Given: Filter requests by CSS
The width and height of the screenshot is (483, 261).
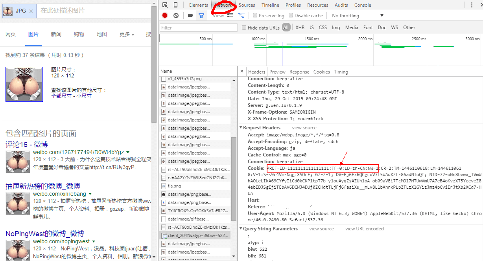Looking at the screenshot, I should (323, 28).
